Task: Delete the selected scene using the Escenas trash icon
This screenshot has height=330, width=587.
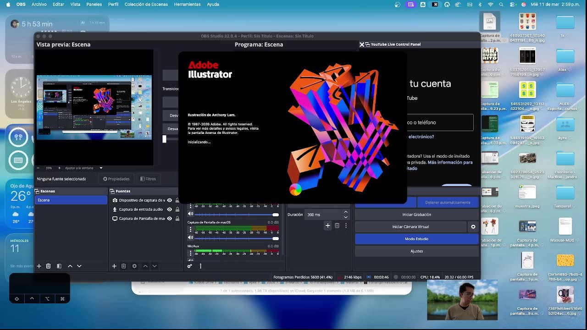Action: [48, 266]
